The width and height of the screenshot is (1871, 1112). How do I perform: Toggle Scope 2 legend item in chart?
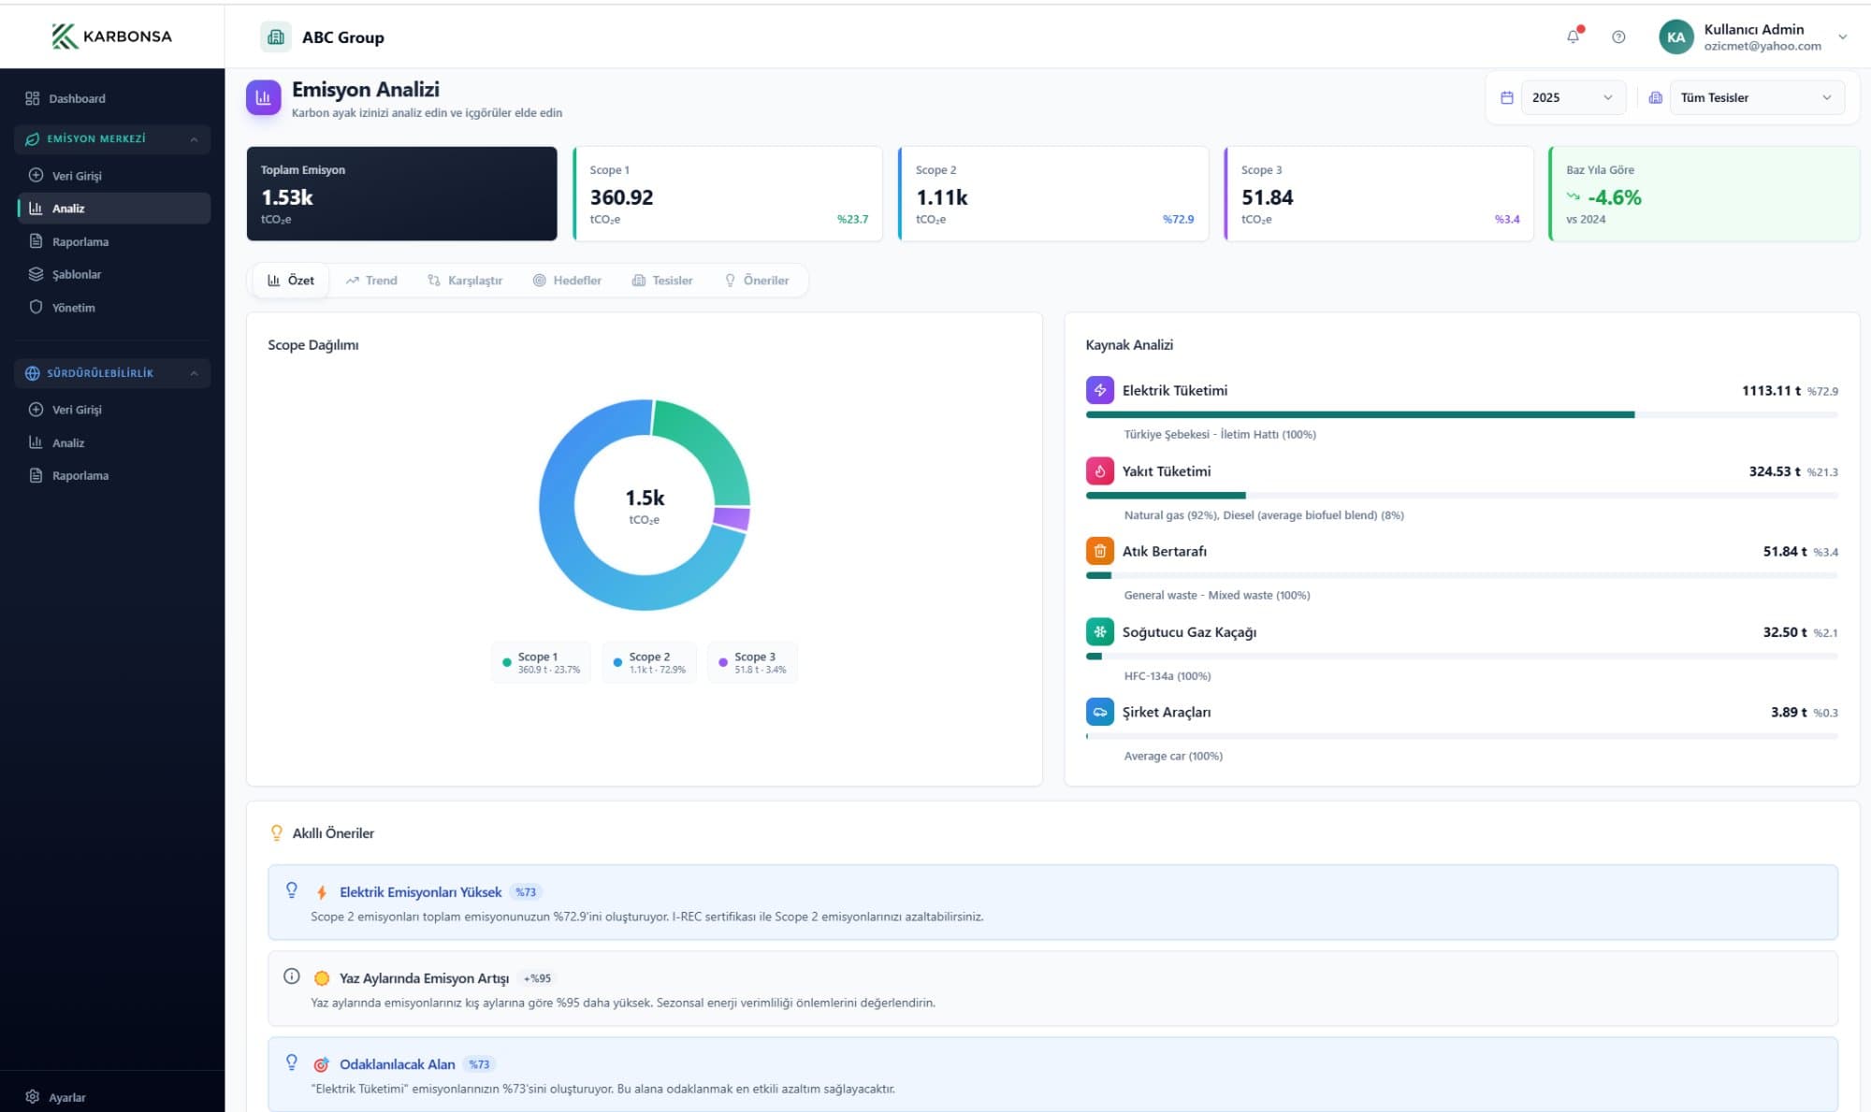(x=649, y=662)
